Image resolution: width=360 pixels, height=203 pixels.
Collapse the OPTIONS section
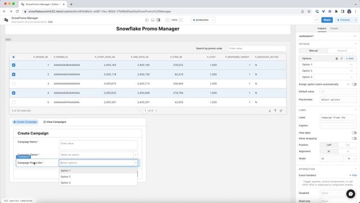click(355, 44)
